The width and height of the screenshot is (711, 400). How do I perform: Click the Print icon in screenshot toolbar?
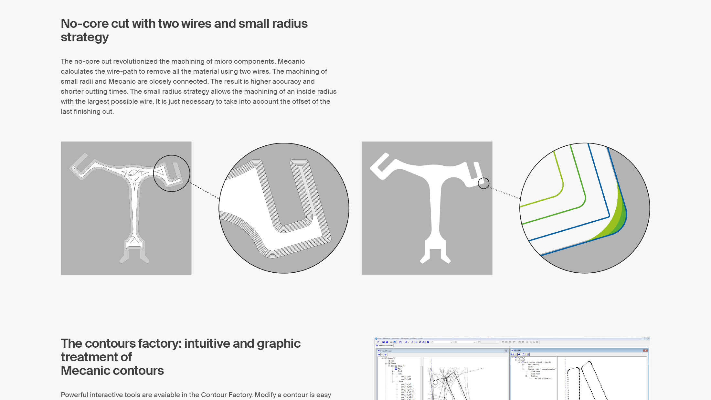tap(391, 342)
